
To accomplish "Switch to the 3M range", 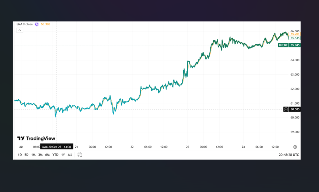I will [x=40, y=155].
